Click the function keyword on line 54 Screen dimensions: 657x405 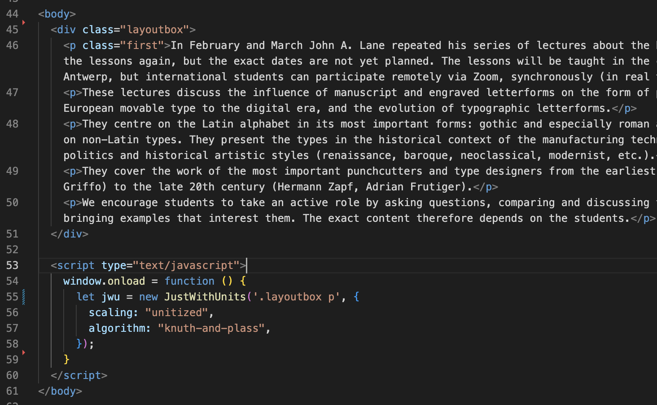pyautogui.click(x=189, y=281)
